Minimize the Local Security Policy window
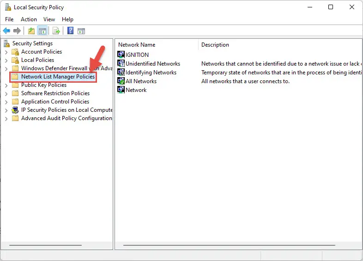This screenshot has width=363, height=261. click(x=310, y=7)
